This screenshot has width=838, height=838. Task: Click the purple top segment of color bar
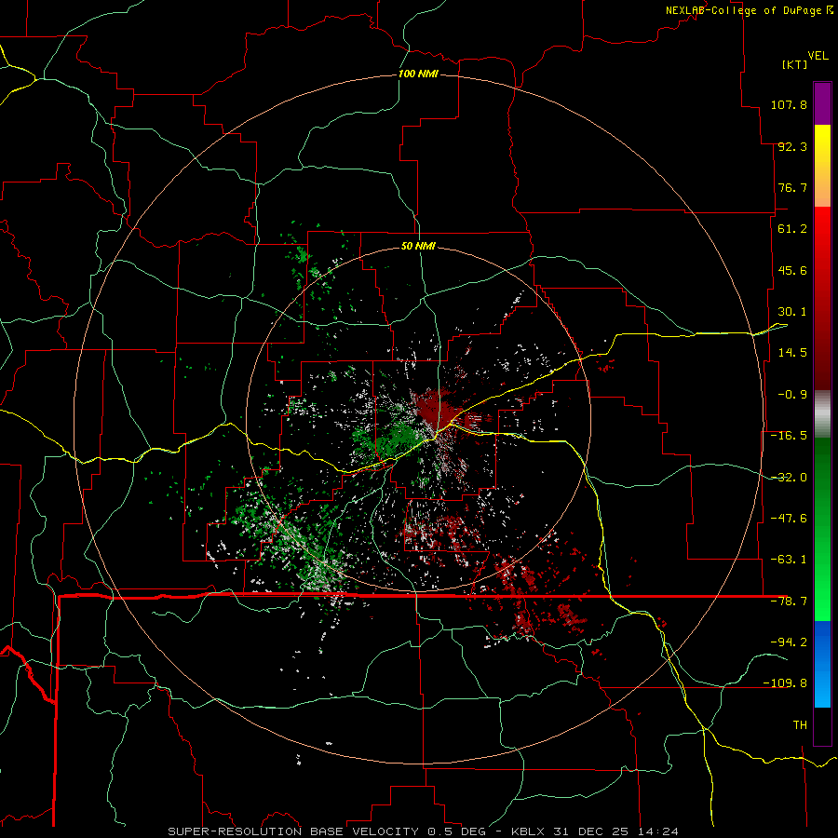point(822,103)
